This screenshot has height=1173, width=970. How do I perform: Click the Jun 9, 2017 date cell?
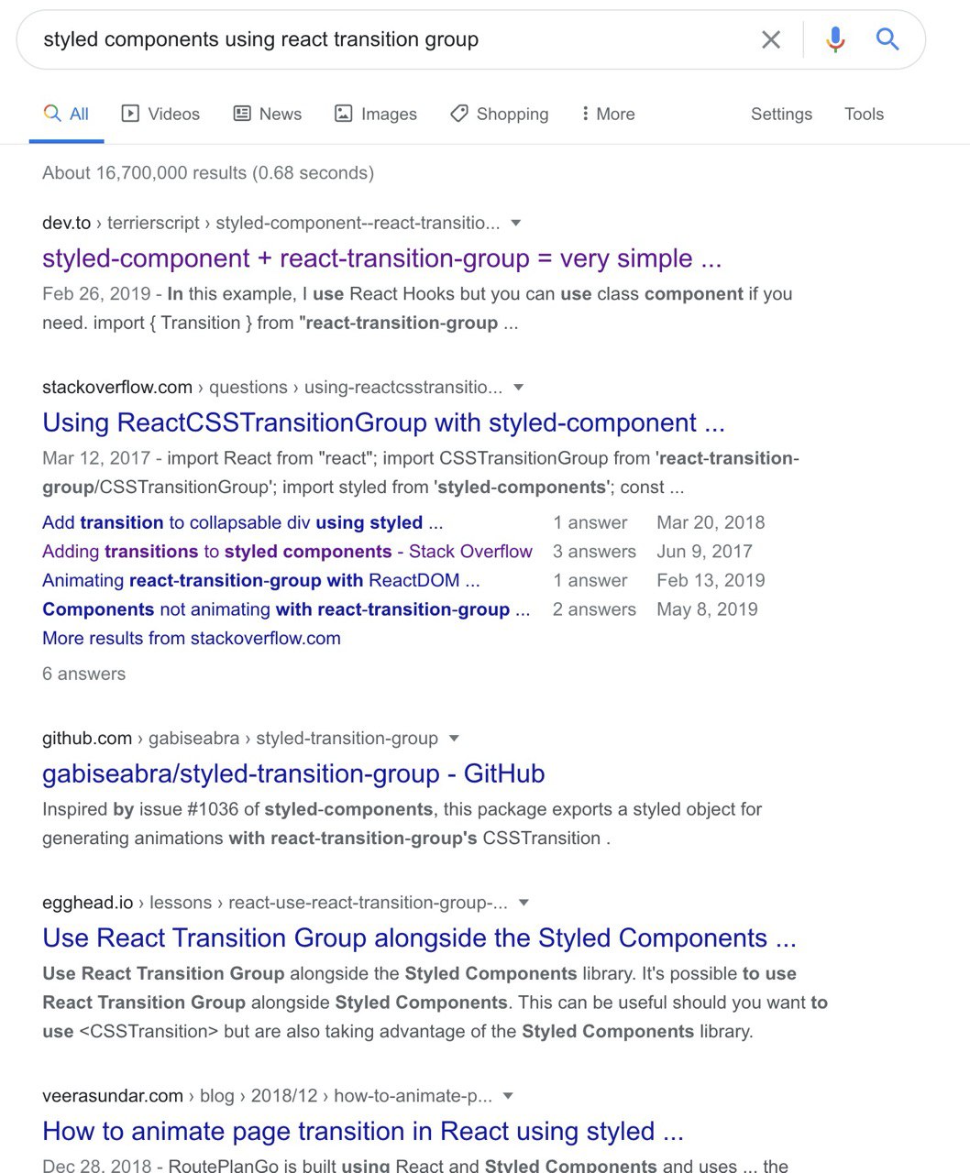tap(704, 552)
